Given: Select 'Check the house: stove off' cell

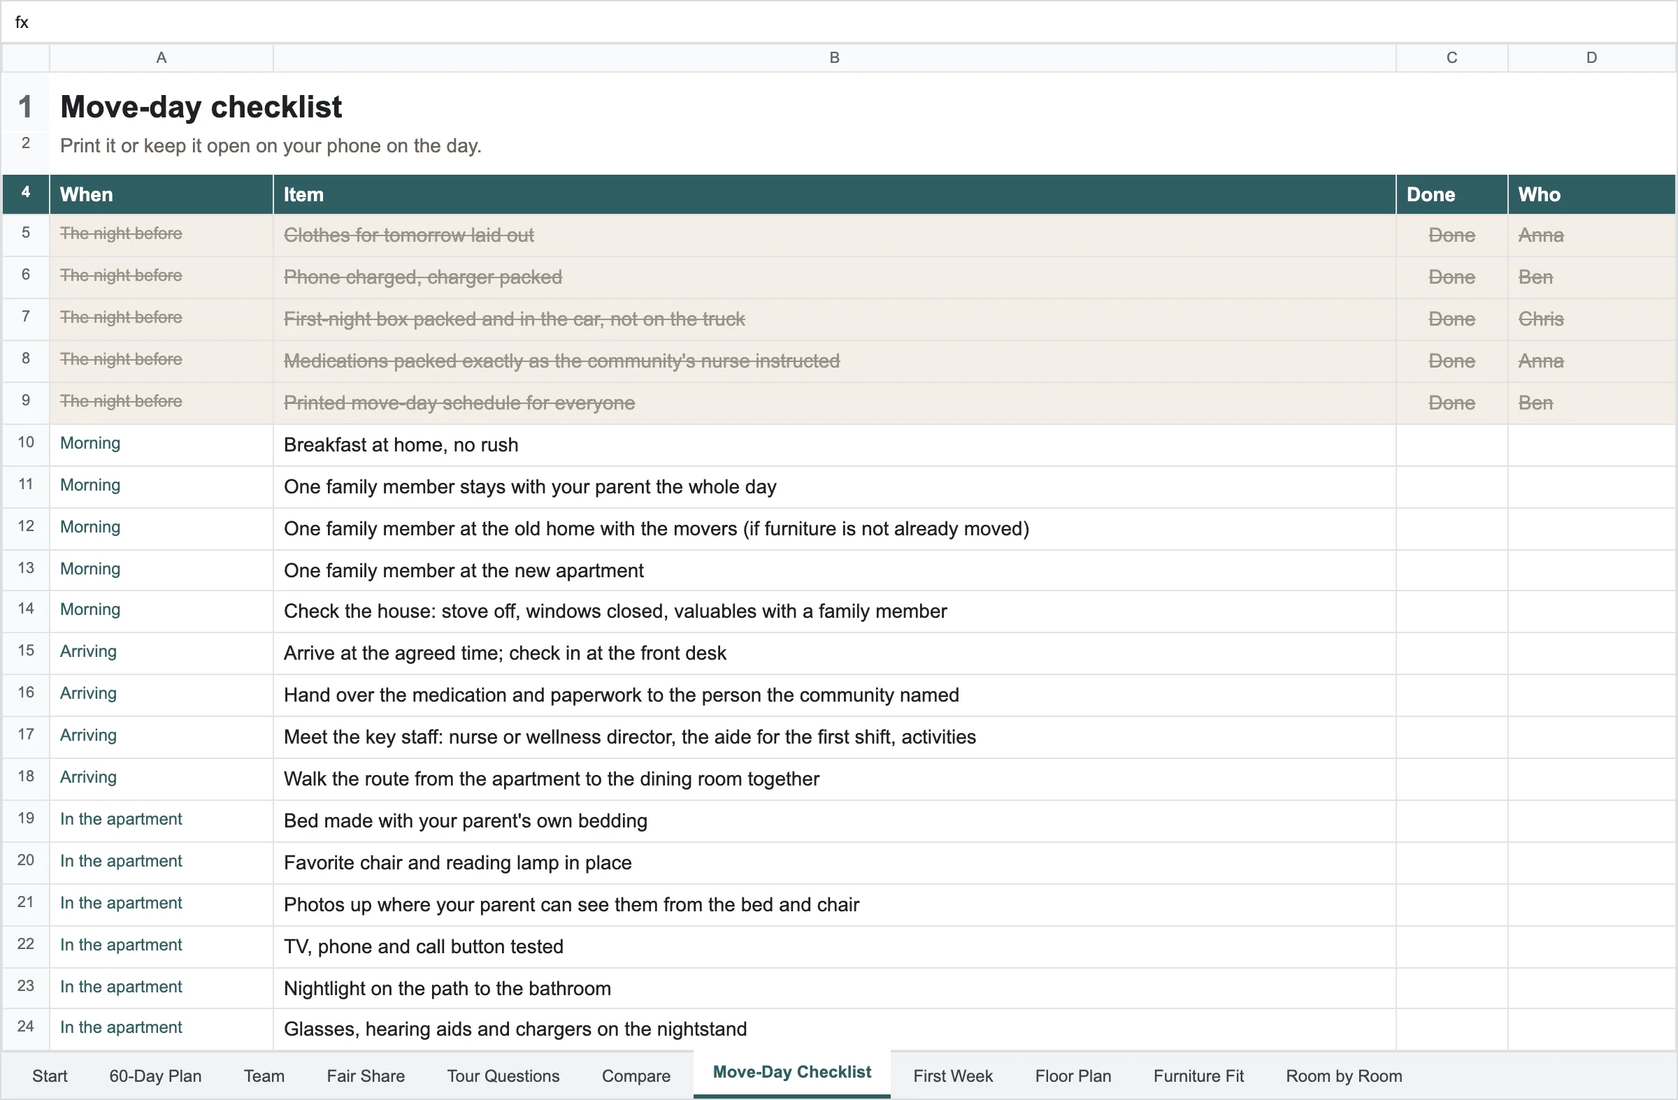Looking at the screenshot, I should coord(834,611).
